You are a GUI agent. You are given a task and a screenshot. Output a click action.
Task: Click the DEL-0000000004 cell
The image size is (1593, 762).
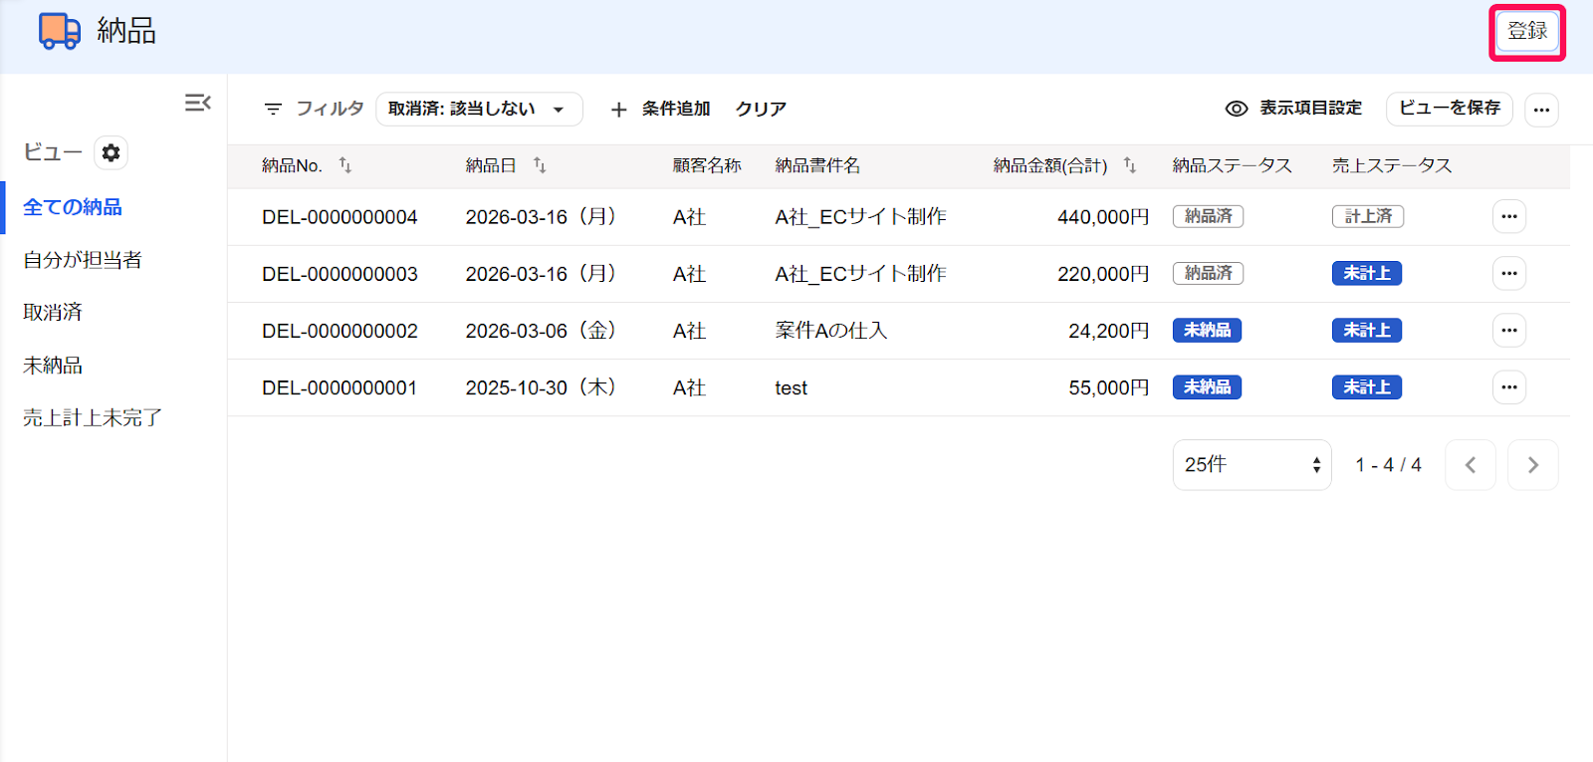[340, 217]
